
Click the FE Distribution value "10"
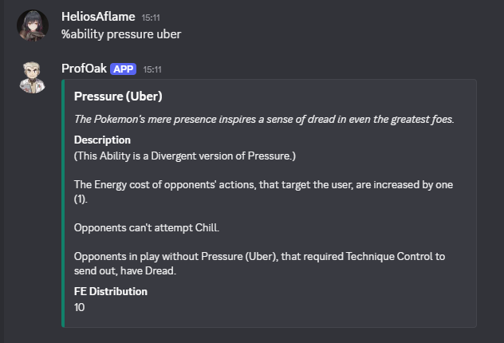coord(80,307)
